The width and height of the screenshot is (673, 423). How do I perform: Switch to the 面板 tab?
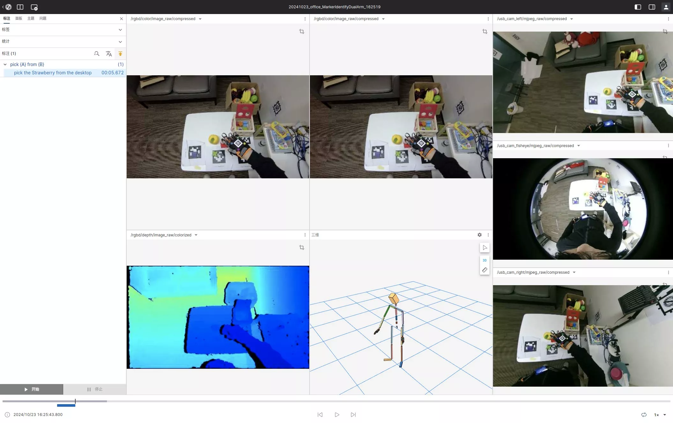click(19, 19)
